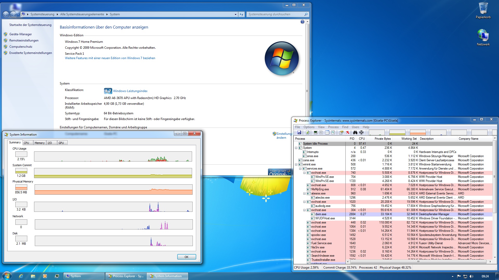Open the Papierkorb desktop icon

[483, 11]
